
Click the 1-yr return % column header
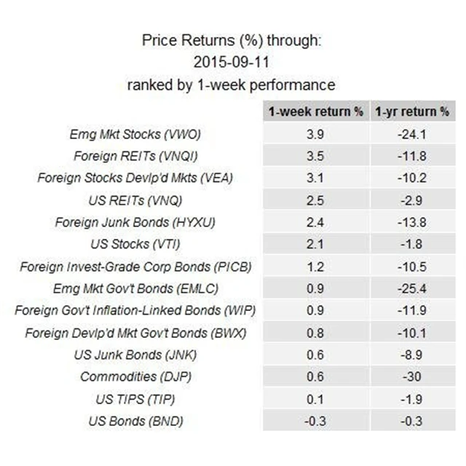pos(412,112)
